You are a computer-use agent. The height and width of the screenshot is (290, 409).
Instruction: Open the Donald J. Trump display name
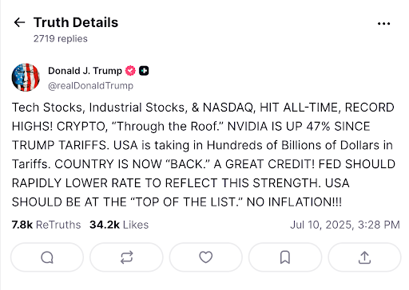[x=85, y=71]
